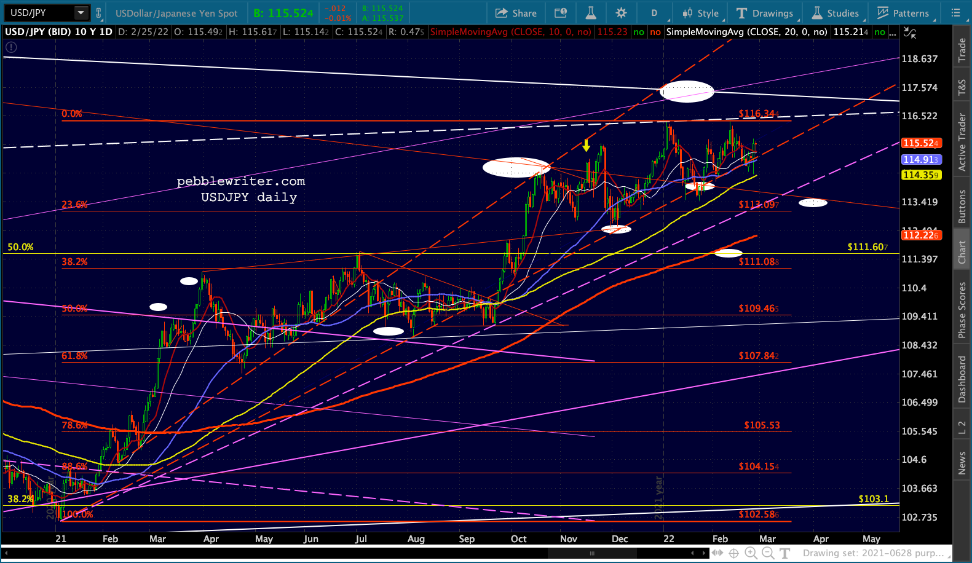Click the D timeframe button
972x563 pixels.
654,13
